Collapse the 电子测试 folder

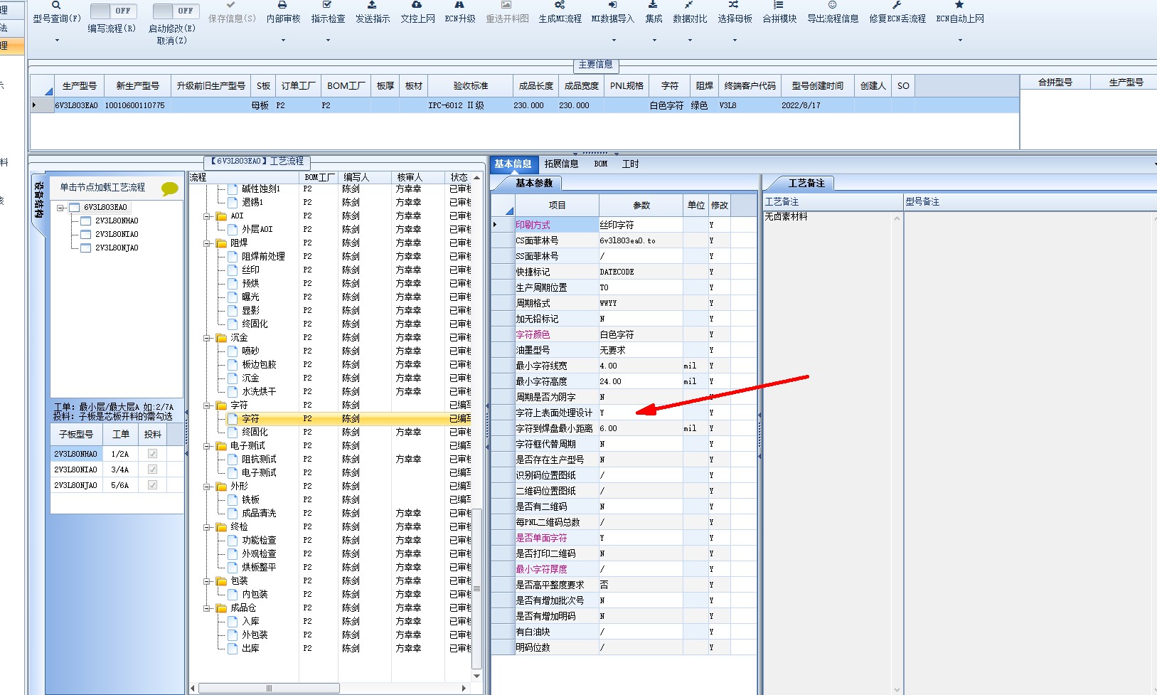pyautogui.click(x=208, y=445)
